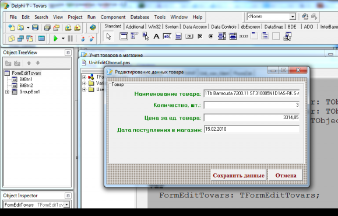Select the RadioButton component in palette
This screenshot has width=338, height=216.
tap(211, 36)
